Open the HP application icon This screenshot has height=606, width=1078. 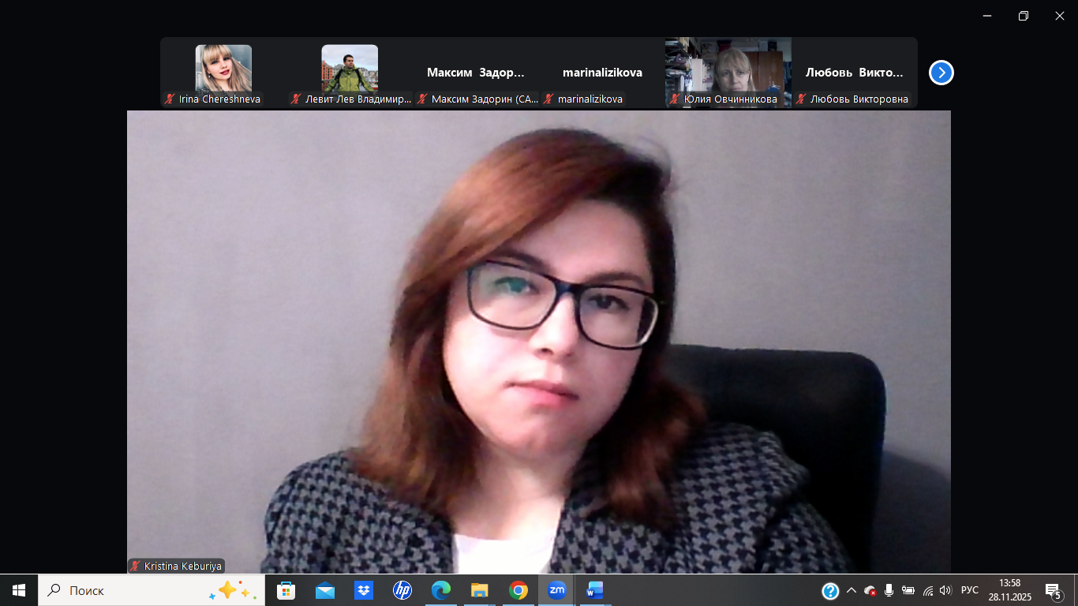[x=402, y=590]
